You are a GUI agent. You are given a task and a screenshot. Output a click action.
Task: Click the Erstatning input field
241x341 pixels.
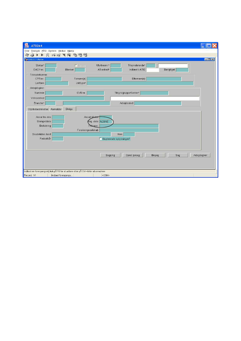(58, 126)
